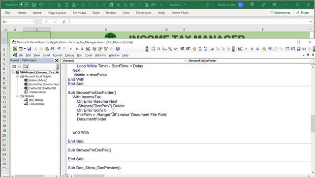
Task: Open the Excel undo history dropdown arrow
Action: 45,4
